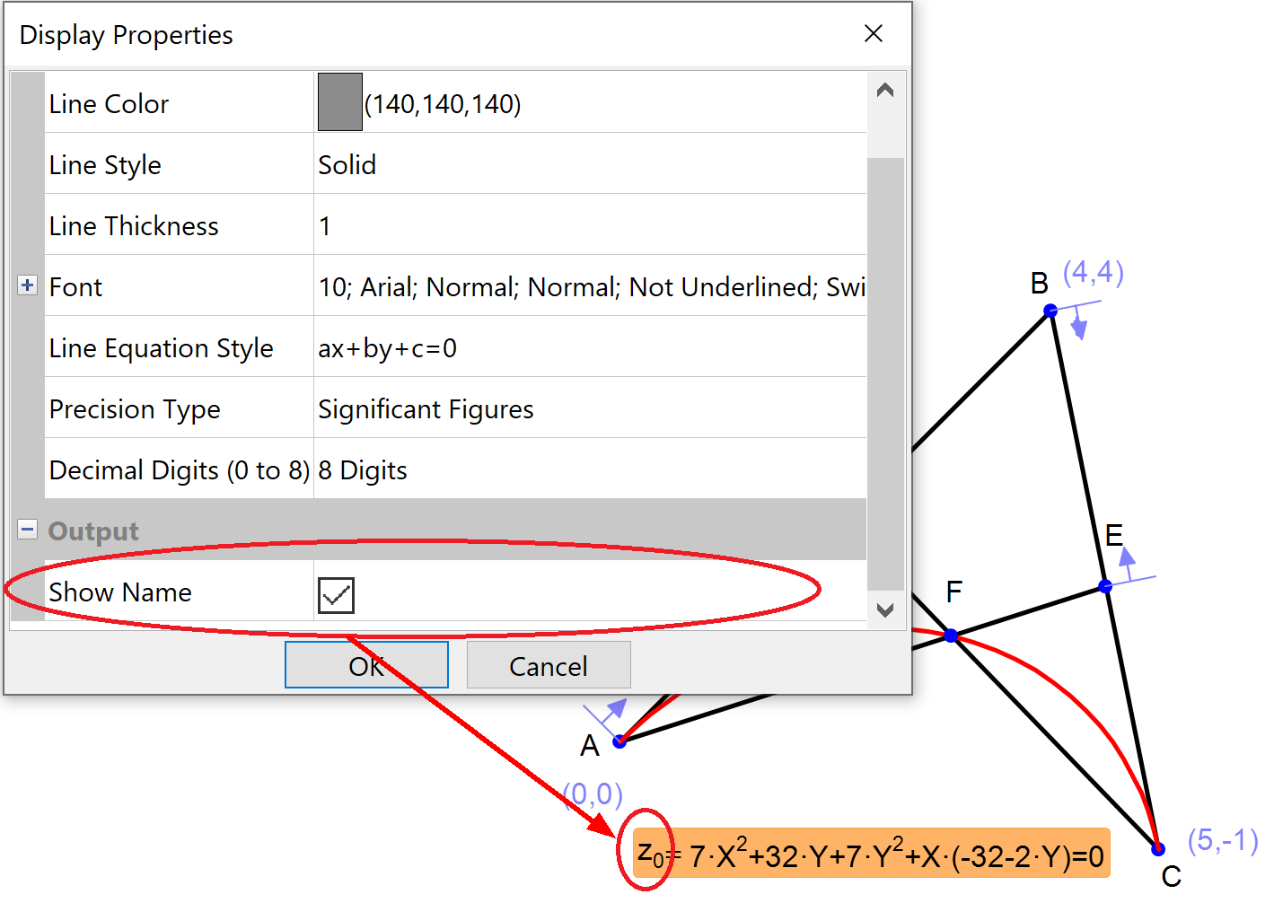Collapse the Output section
Viewport: 1274px width, 903px height.
[x=27, y=530]
